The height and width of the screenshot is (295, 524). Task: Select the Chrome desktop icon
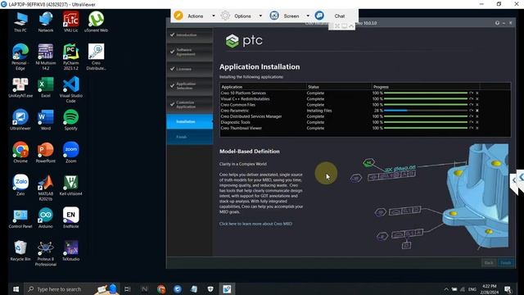(x=20, y=152)
